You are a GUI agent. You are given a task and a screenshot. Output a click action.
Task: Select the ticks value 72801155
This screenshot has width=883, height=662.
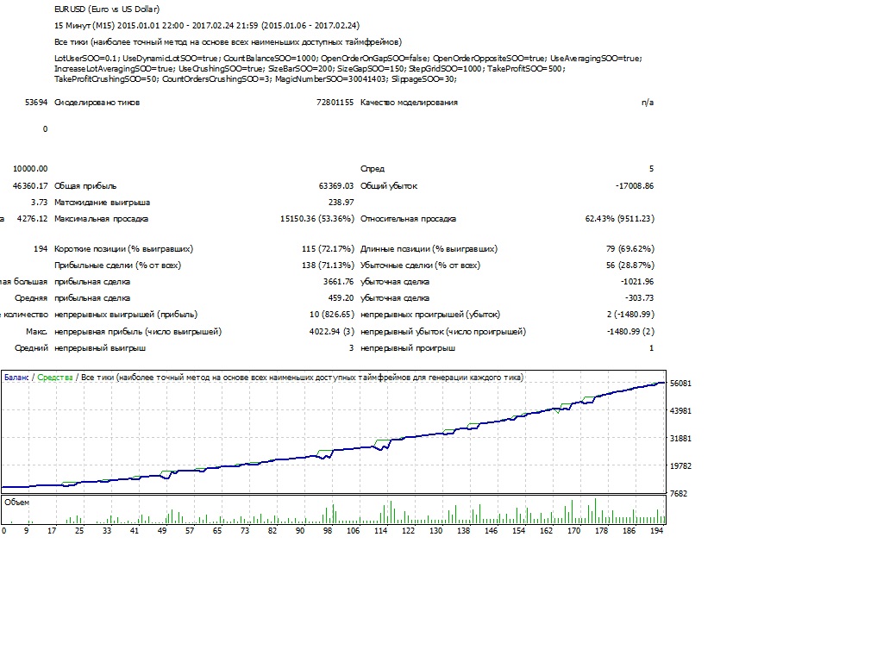pos(335,103)
